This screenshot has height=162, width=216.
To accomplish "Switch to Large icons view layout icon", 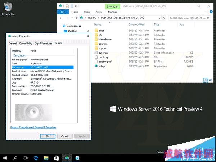I will [210, 80].
